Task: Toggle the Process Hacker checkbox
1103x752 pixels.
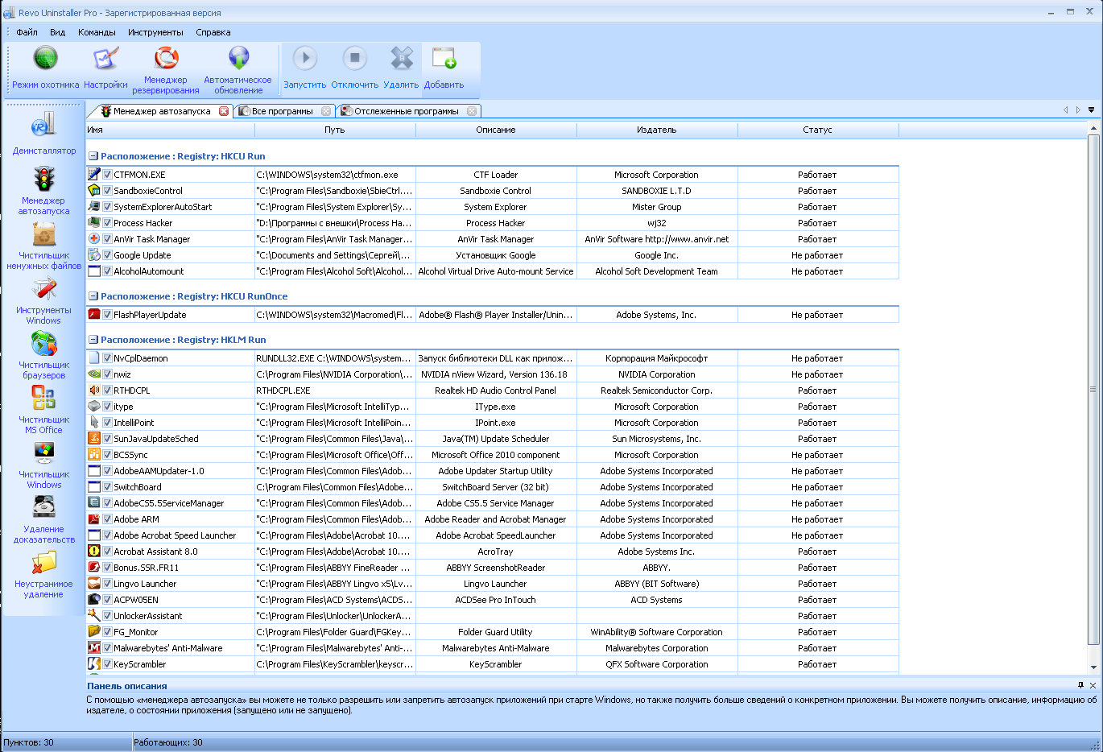Action: tap(107, 223)
